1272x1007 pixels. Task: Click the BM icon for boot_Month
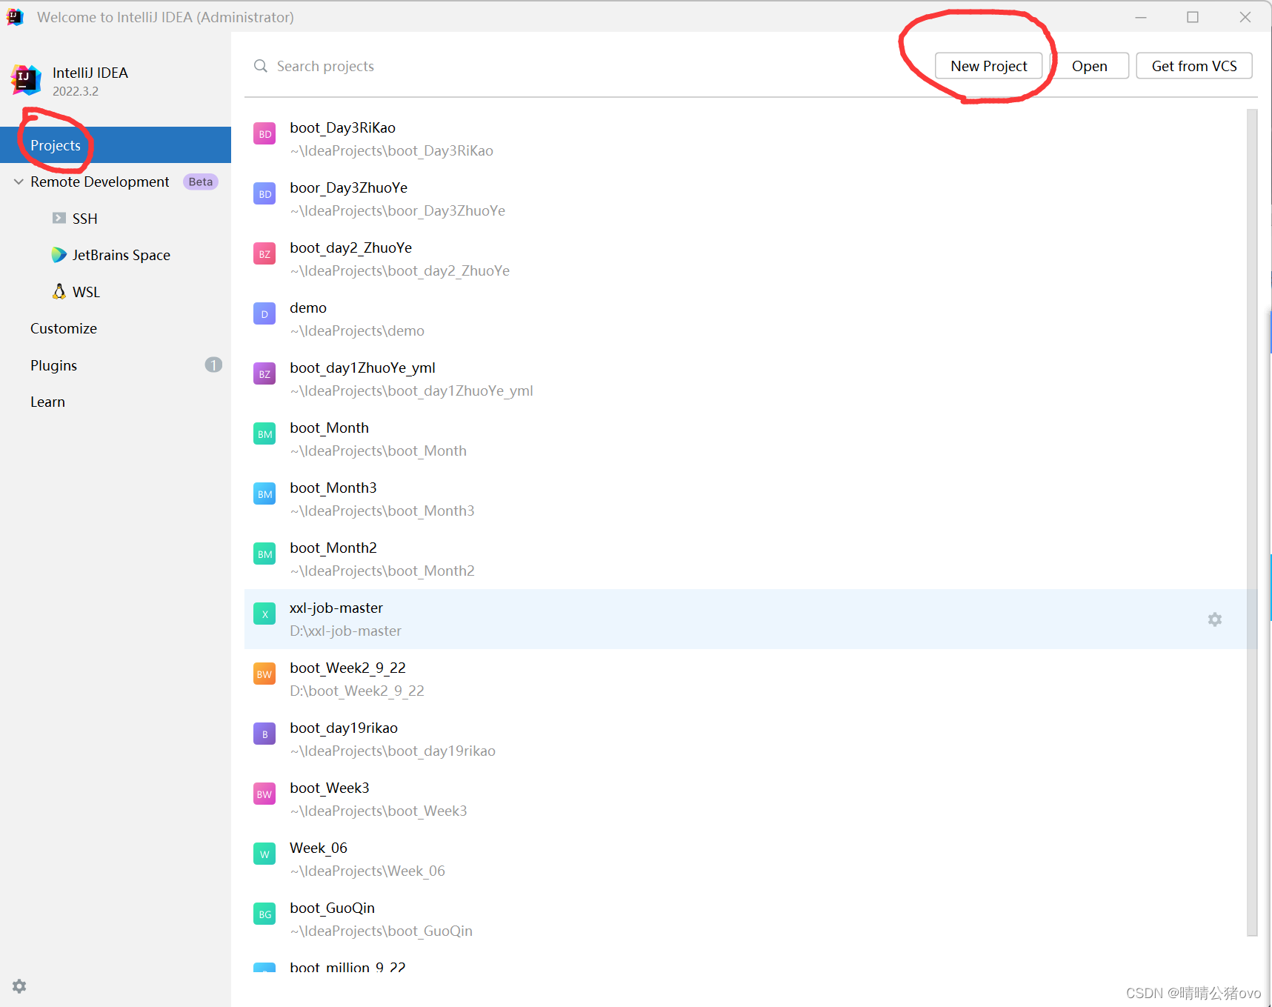[264, 434]
